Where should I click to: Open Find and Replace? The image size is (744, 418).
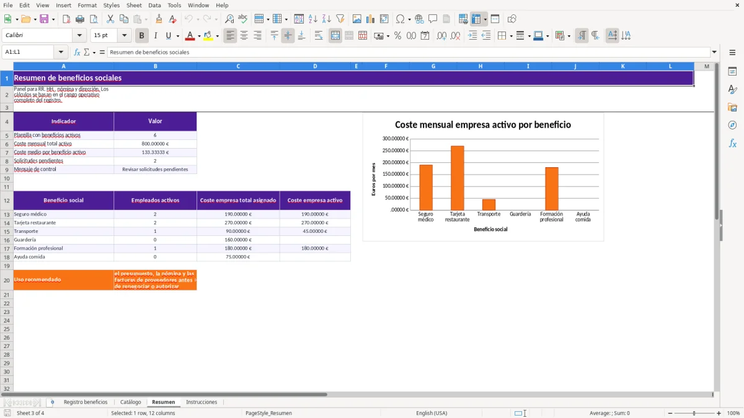click(x=229, y=19)
